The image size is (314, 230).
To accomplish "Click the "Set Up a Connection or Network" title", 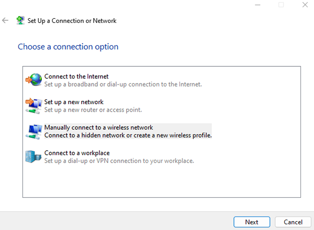I will (x=72, y=21).
